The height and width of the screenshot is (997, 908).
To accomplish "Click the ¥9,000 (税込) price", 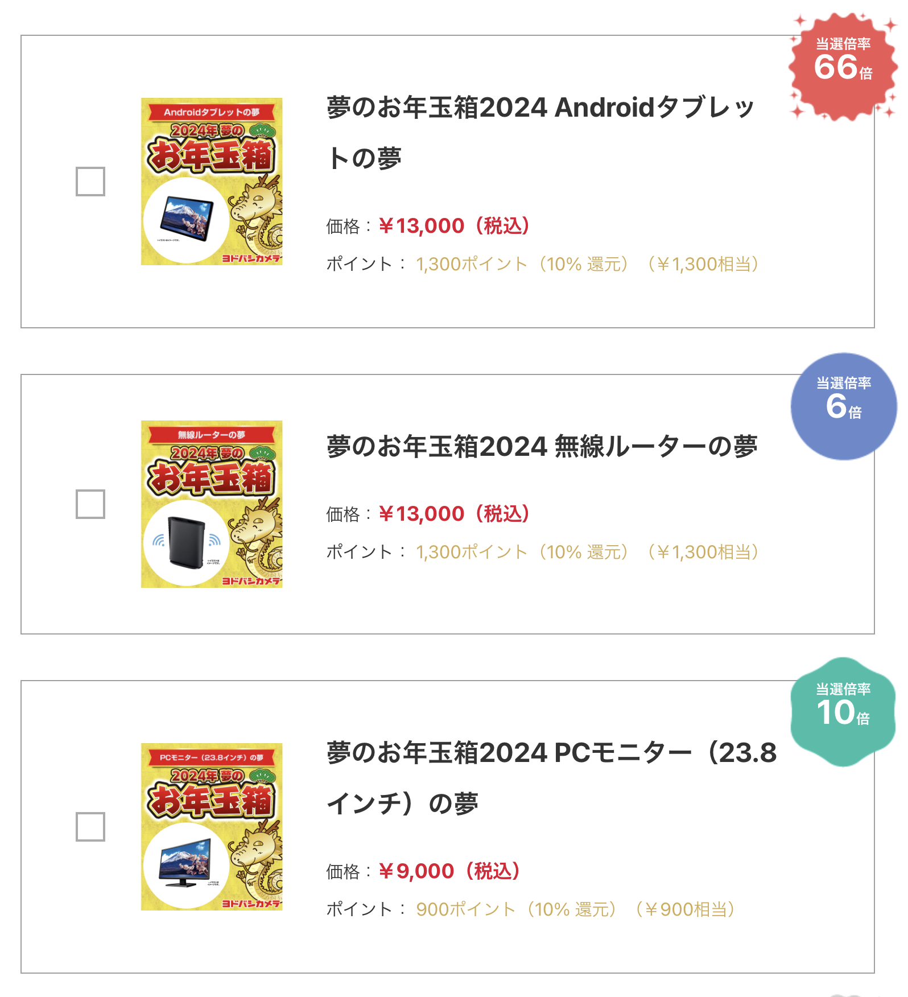I will pyautogui.click(x=451, y=871).
